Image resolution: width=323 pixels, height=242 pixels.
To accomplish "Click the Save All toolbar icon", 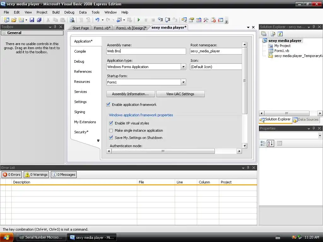I will pos(39,20).
